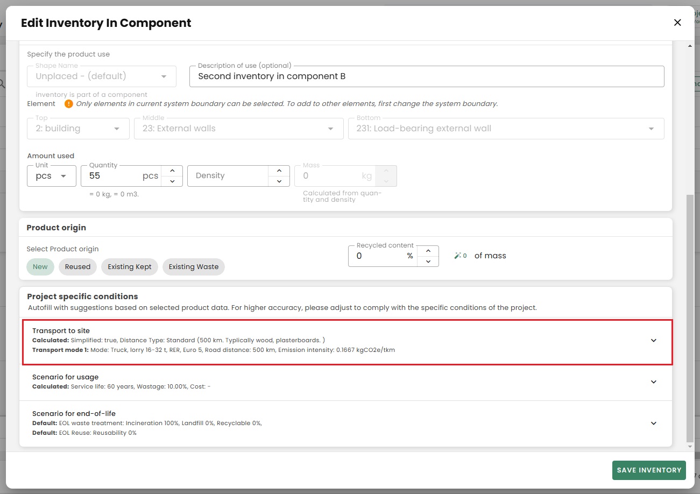Select New as product origin
The image size is (700, 494).
click(x=40, y=267)
